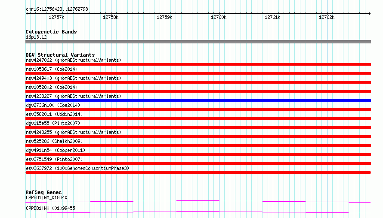Open variant nsv1053617 (Coe2014) label

(52, 69)
